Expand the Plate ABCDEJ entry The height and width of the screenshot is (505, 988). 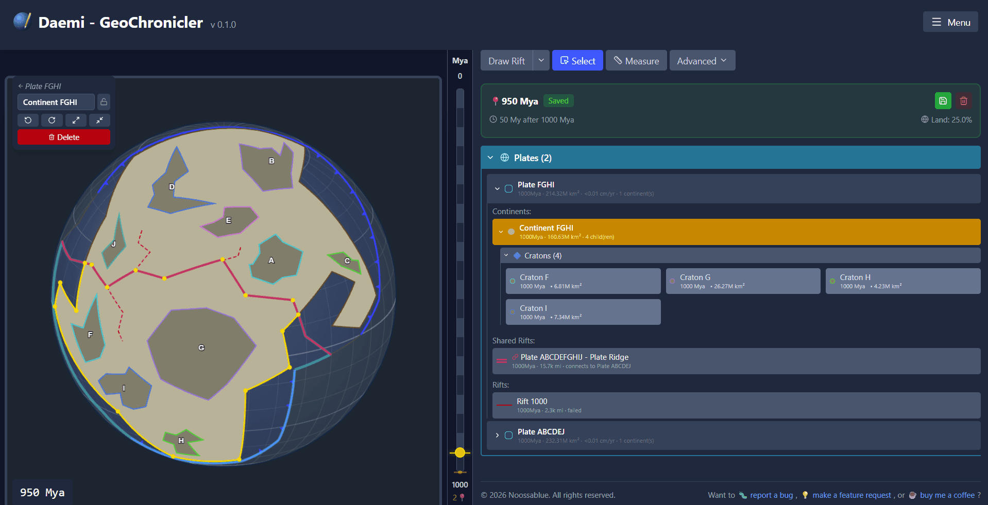click(497, 436)
